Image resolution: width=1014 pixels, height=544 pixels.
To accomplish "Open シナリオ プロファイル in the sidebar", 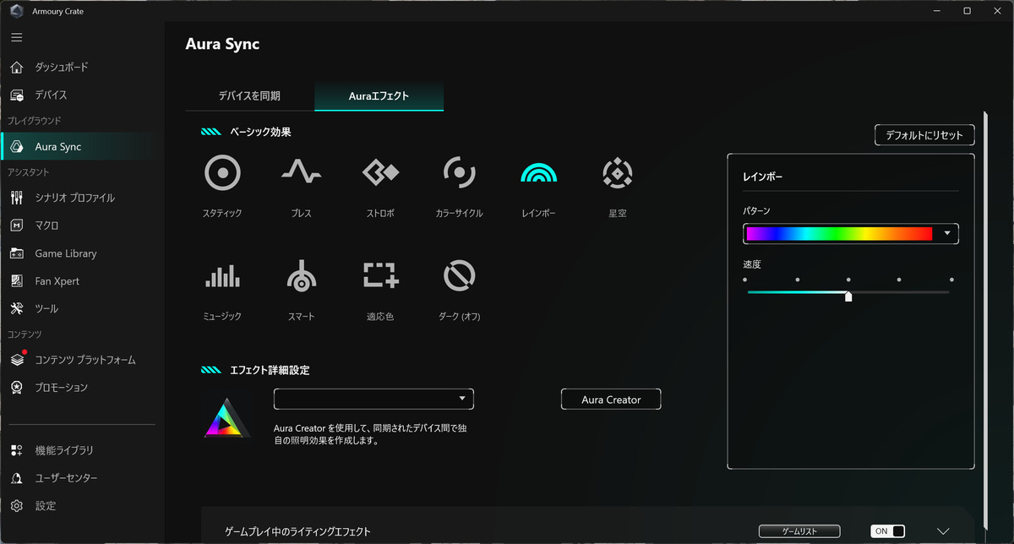I will pos(74,198).
